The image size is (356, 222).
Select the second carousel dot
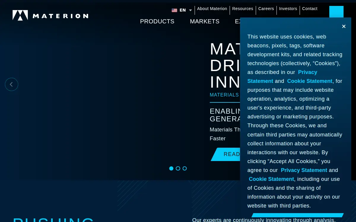coord(178,168)
